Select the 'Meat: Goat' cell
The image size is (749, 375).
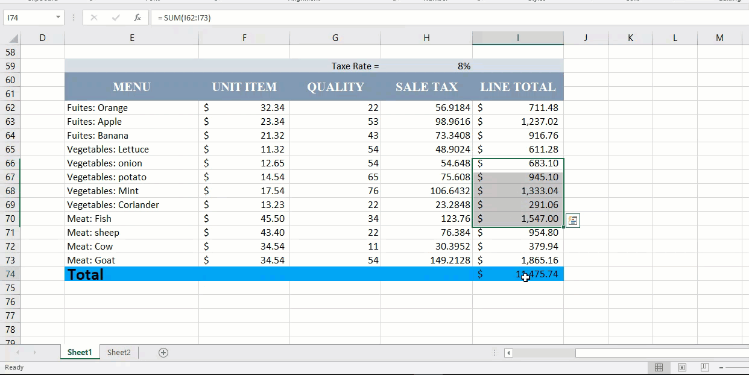pos(131,260)
